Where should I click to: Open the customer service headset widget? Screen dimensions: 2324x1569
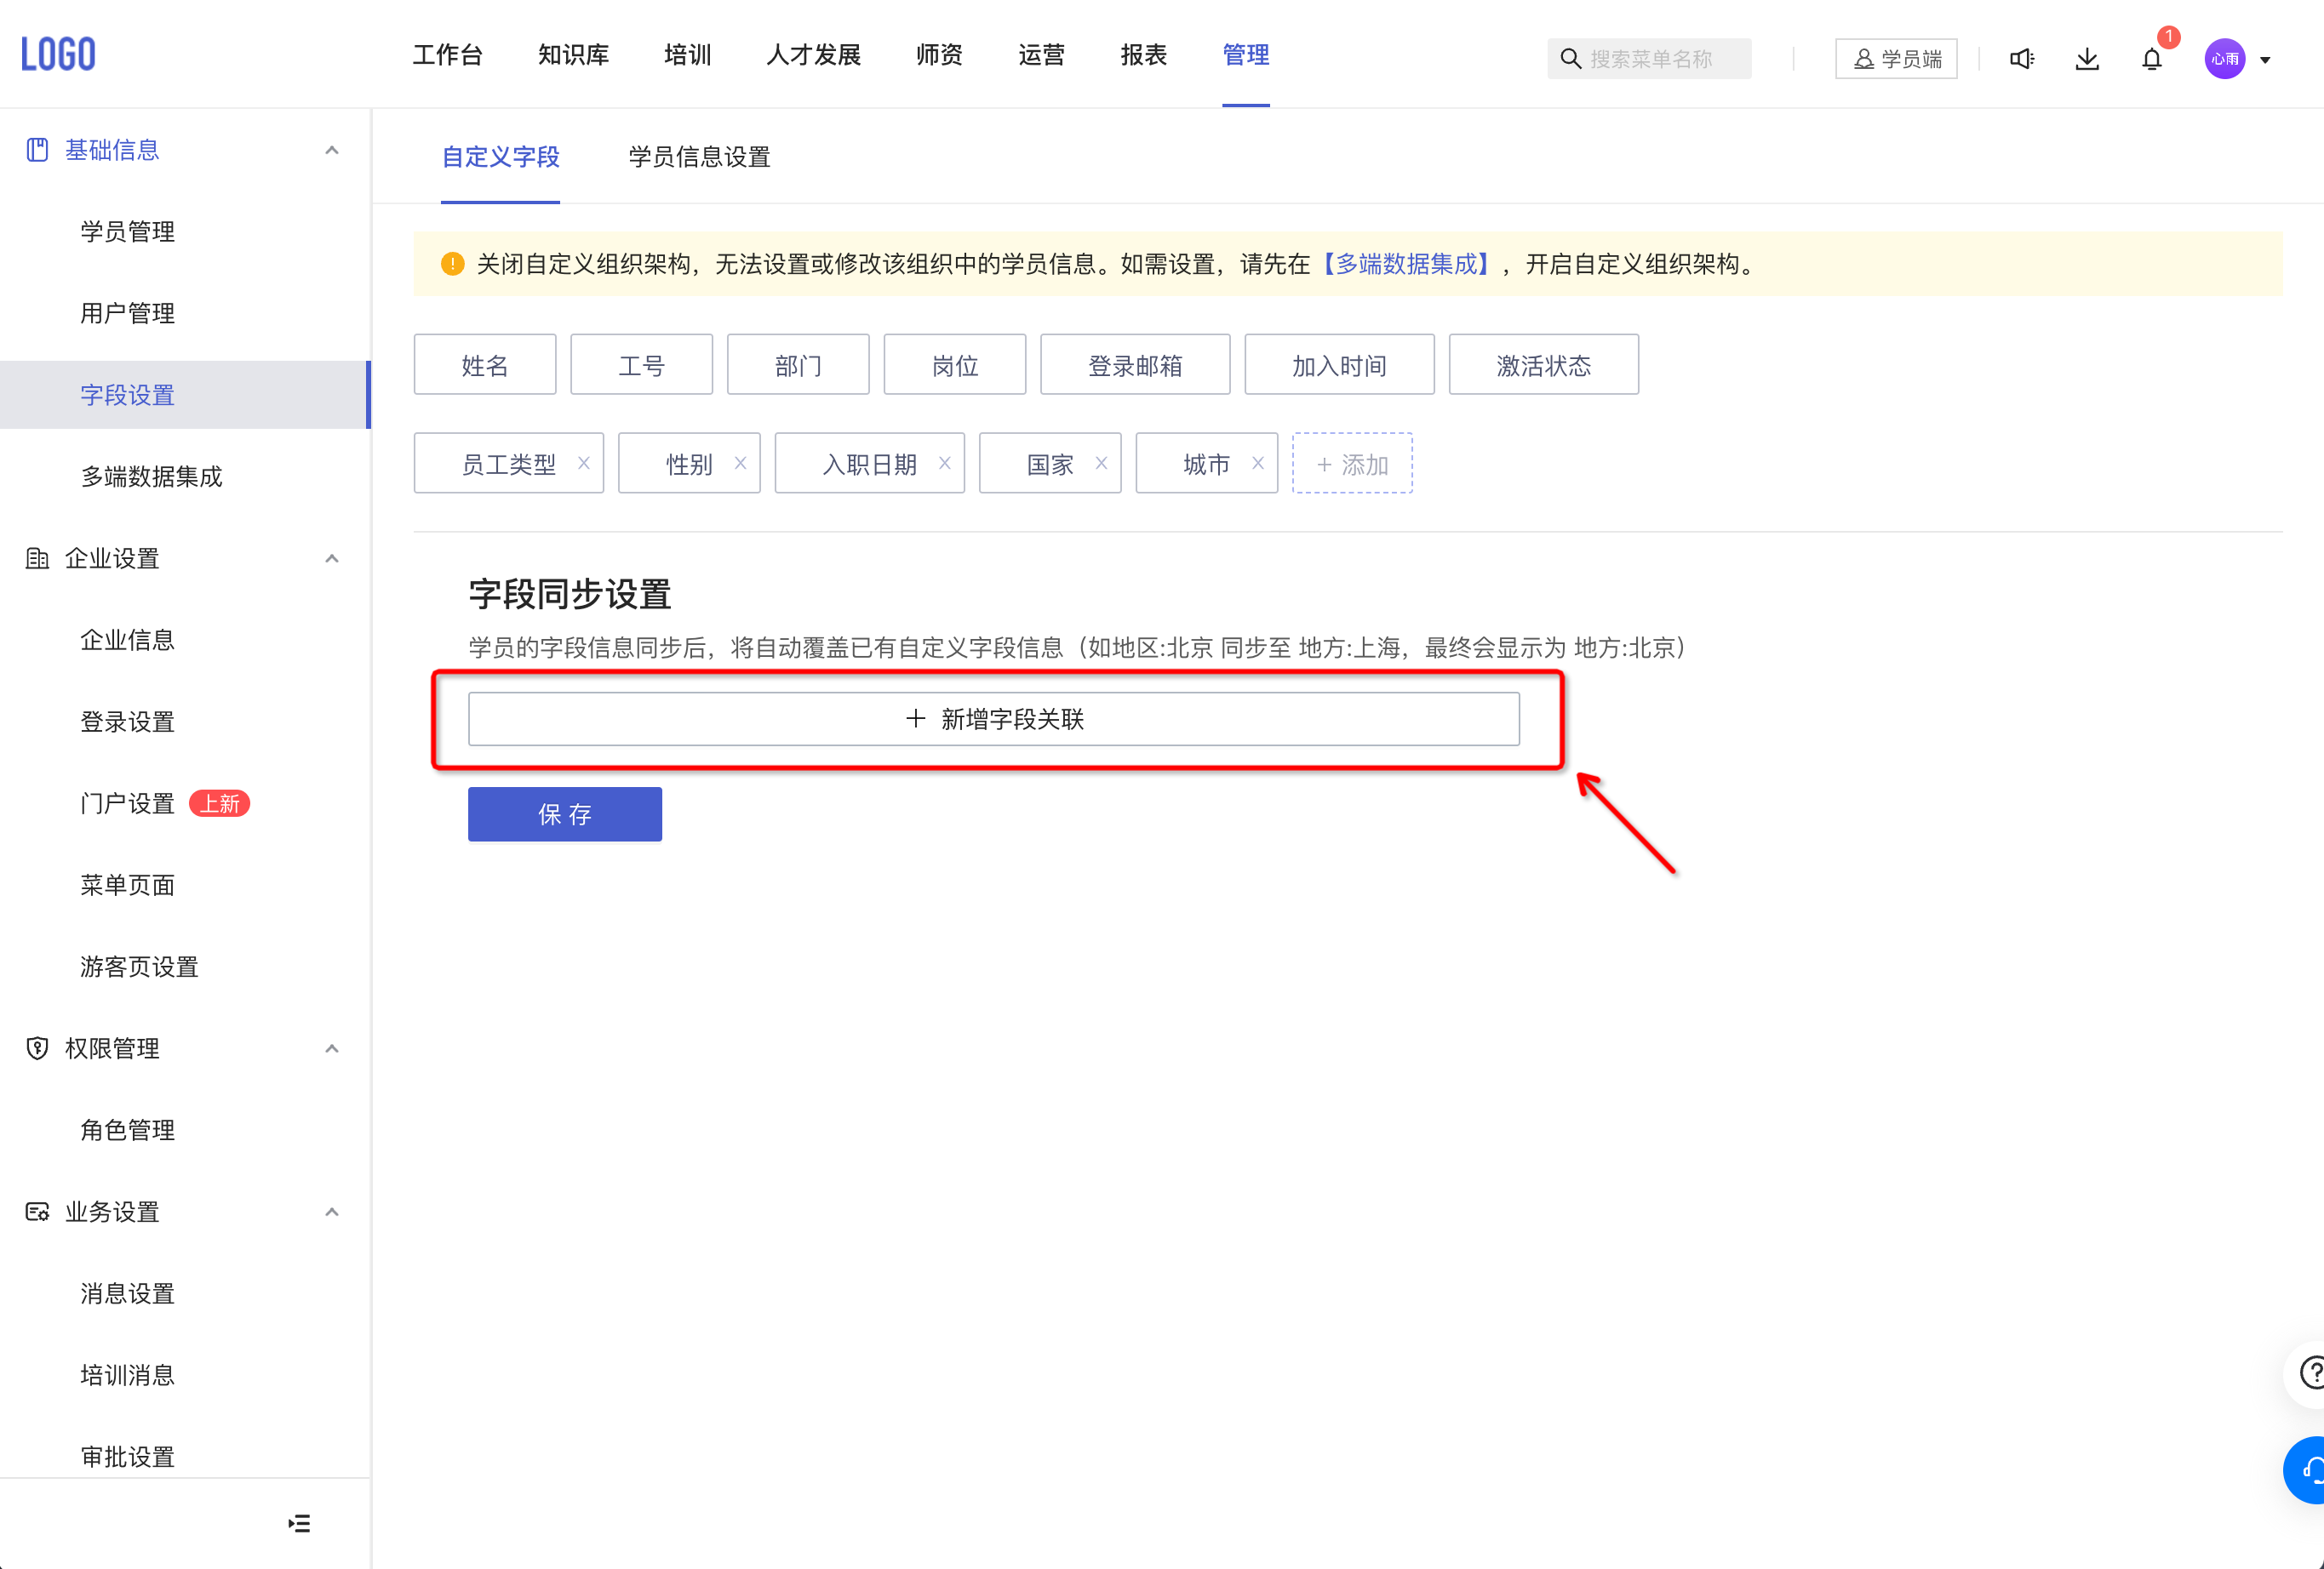click(x=2308, y=1469)
